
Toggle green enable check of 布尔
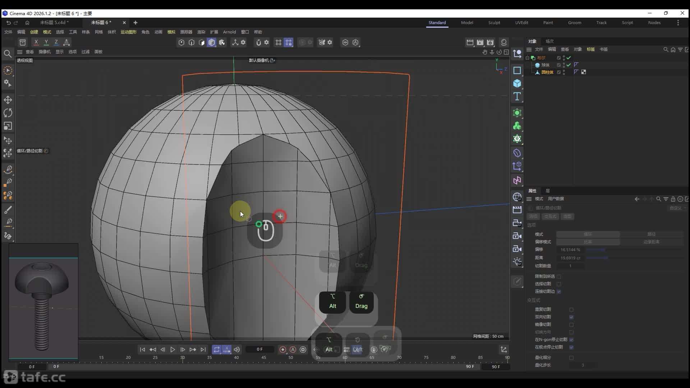(569, 58)
